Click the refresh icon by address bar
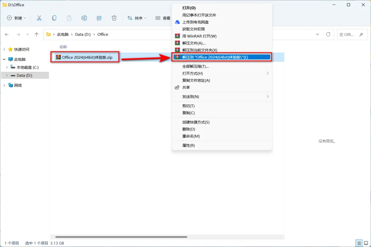The height and width of the screenshot is (247, 371). [x=328, y=34]
